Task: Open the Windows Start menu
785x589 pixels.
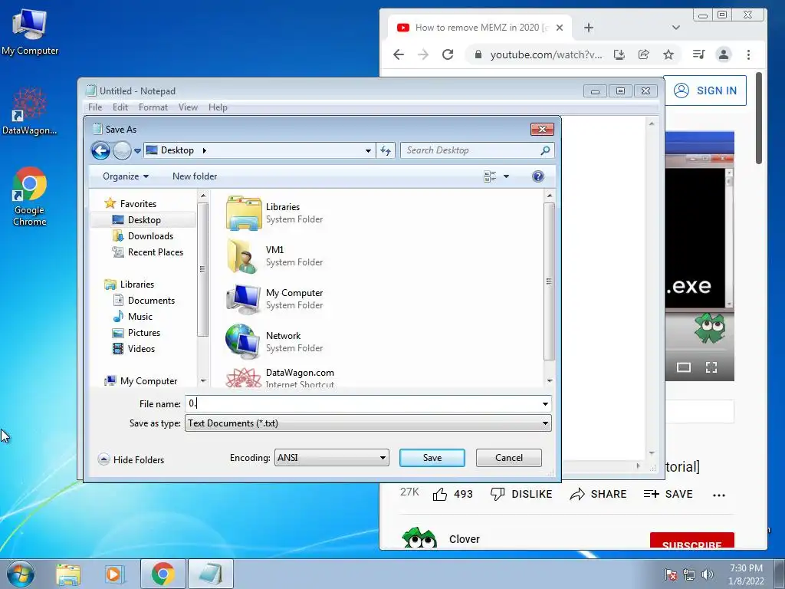Action: 21,574
